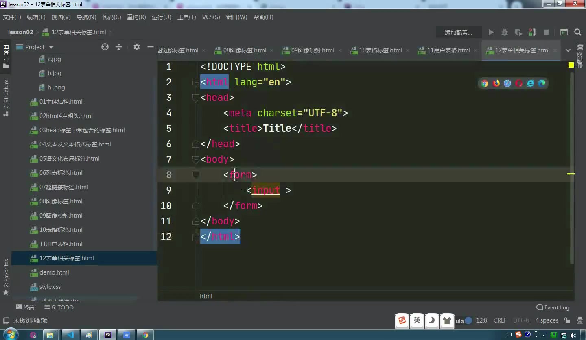The width and height of the screenshot is (586, 340).
Task: Collapse all in the Project panel
Action: click(119, 47)
